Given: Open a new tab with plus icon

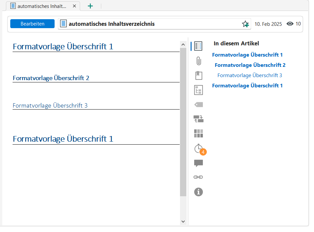Looking at the screenshot, I should point(90,6).
